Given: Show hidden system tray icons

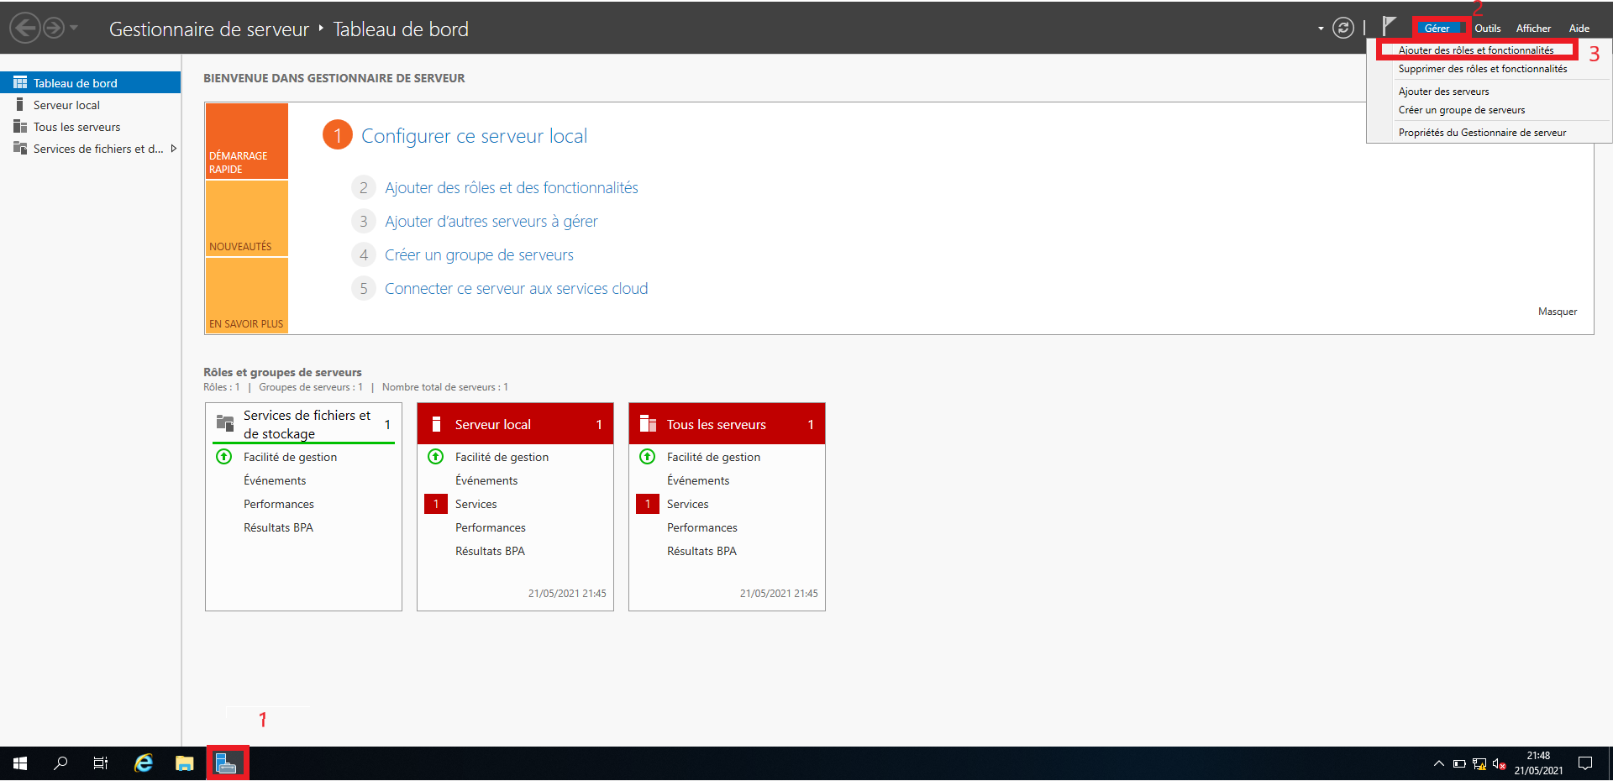Looking at the screenshot, I should pos(1438,763).
